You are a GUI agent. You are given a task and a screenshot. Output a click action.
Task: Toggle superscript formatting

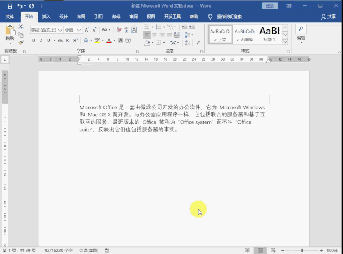click(x=76, y=40)
